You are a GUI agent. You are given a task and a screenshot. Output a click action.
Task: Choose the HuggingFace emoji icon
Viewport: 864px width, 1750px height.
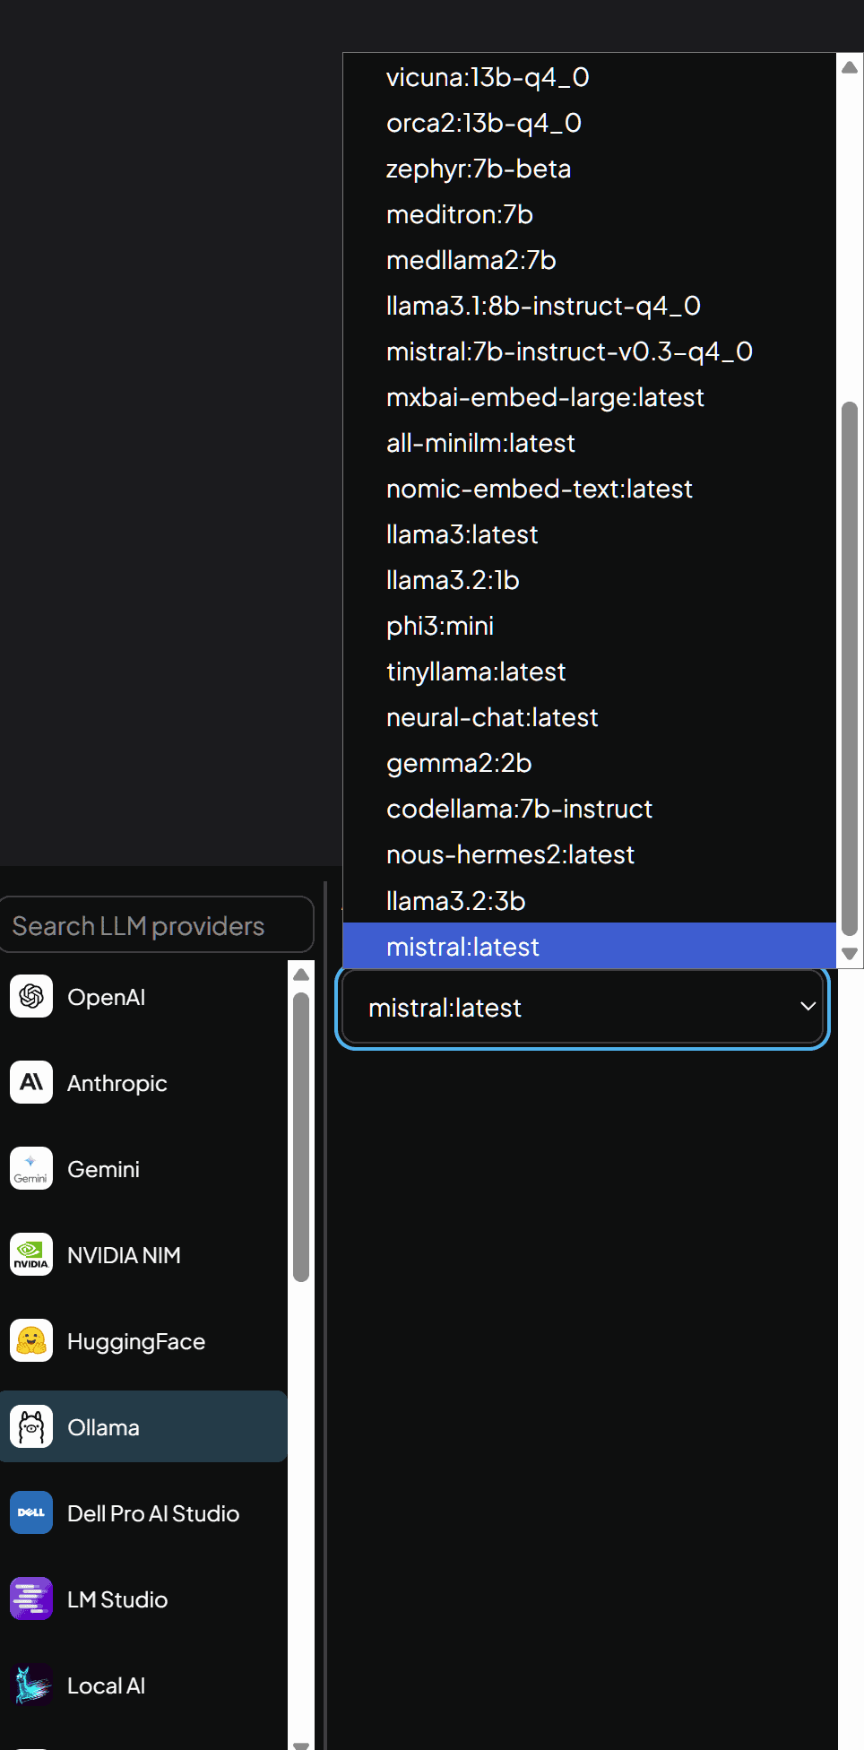pos(31,1340)
